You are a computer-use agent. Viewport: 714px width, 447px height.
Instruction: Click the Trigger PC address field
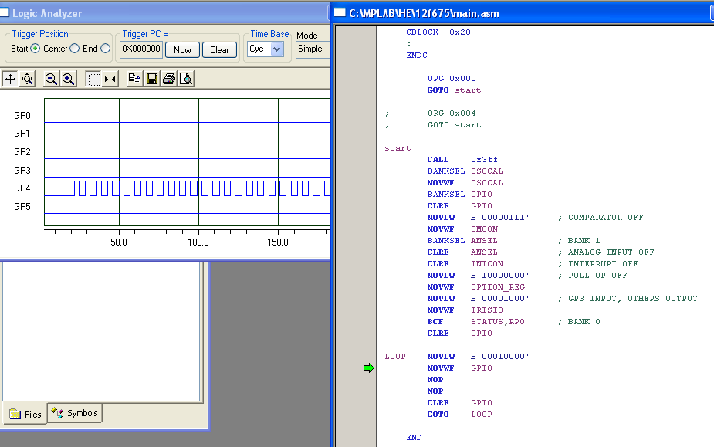coord(141,49)
